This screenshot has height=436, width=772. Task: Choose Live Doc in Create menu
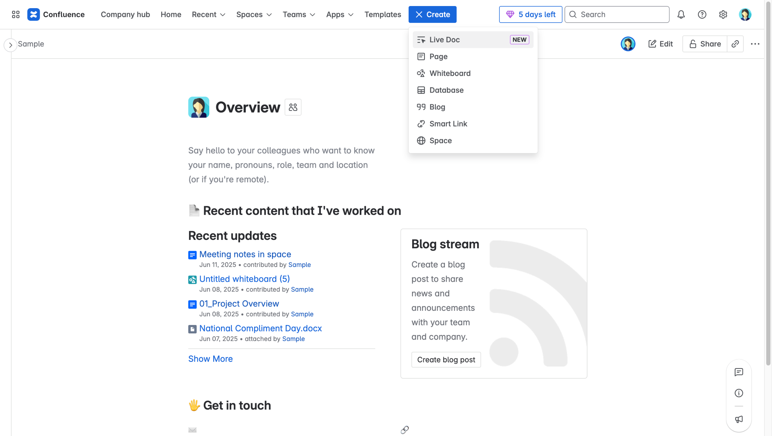tap(444, 40)
